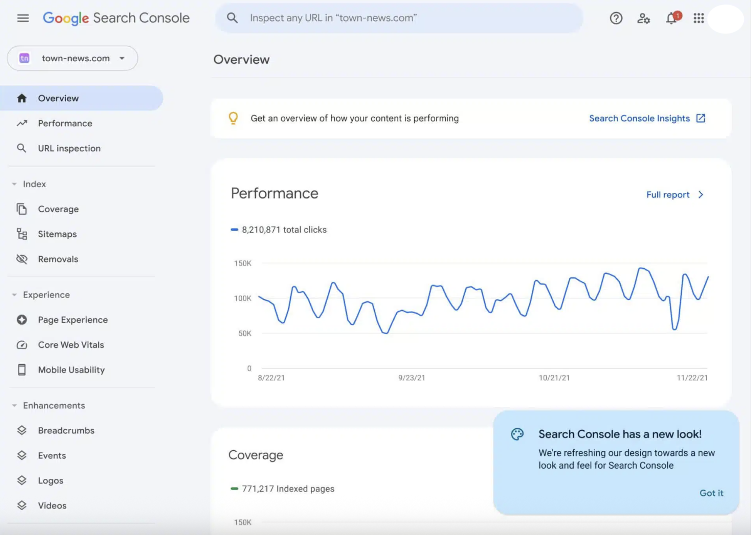The image size is (751, 535).
Task: Collapse the Enhancements section
Action: click(14, 405)
